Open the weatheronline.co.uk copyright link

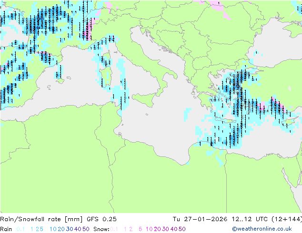coord(262,229)
